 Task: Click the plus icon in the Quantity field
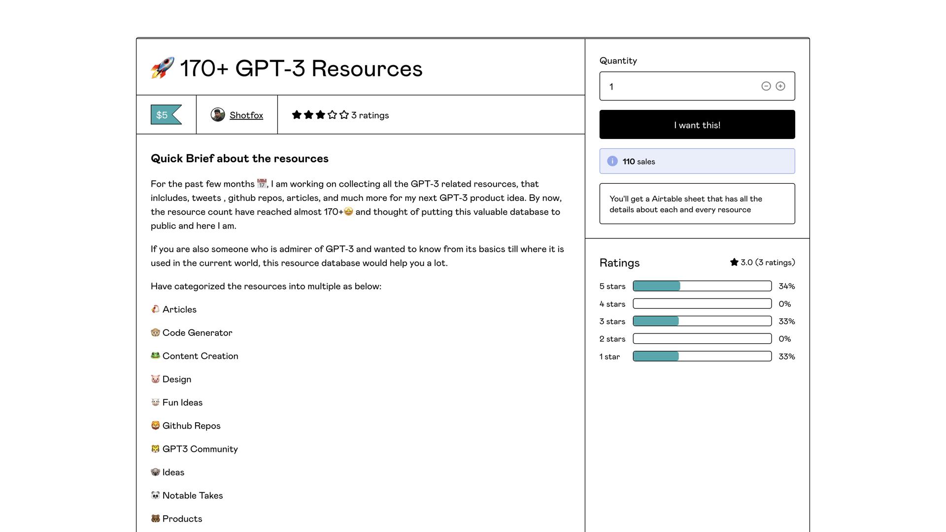(780, 86)
